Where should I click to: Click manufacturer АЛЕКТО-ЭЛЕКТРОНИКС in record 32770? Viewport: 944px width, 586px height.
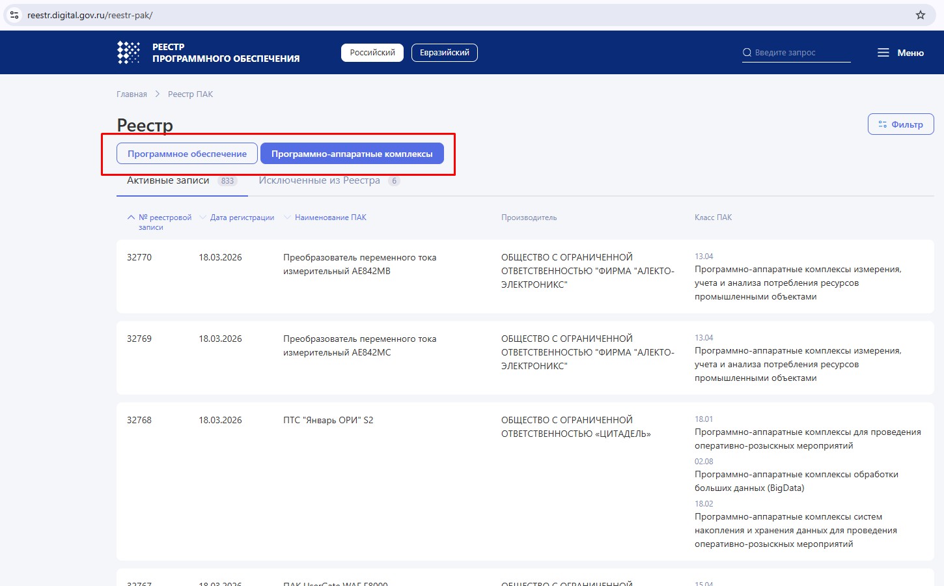click(x=588, y=271)
